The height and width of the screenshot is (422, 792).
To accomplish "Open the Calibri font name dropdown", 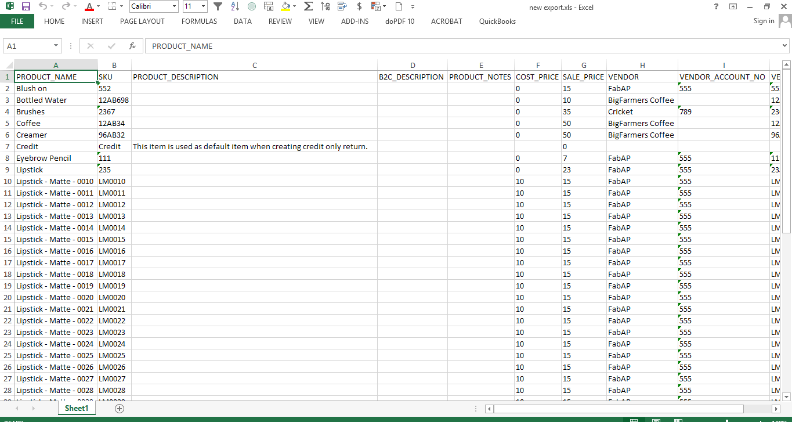I will click(174, 7).
